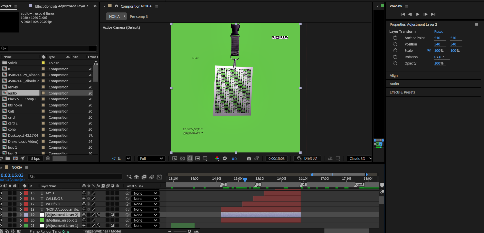This screenshot has width=484, height=233.
Task: Take a snapshot with the camera icon
Action: [x=249, y=159]
